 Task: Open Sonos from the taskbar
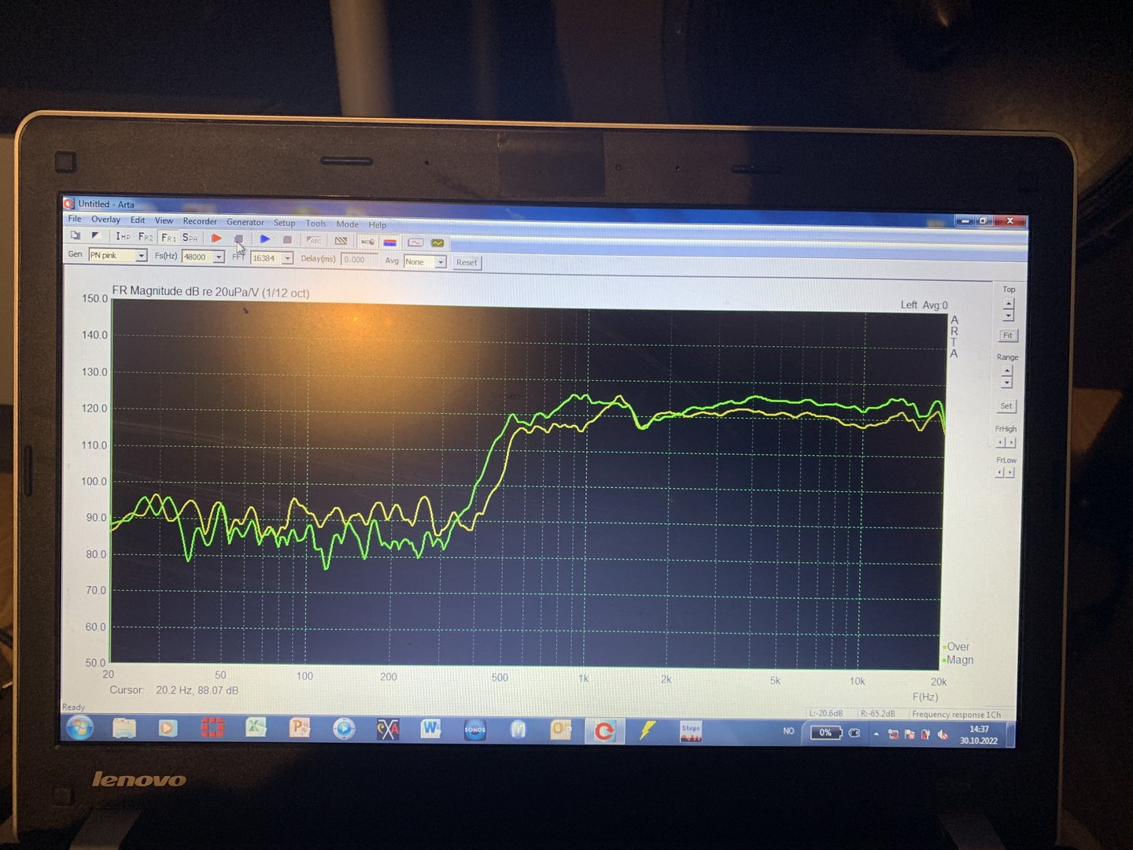pyautogui.click(x=474, y=730)
